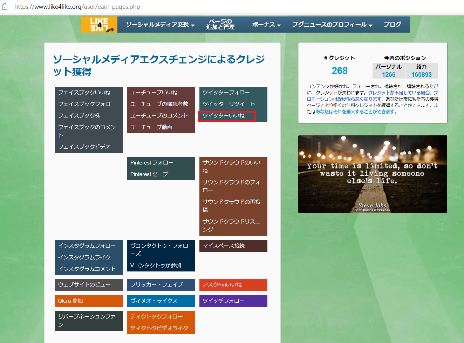464x343 pixels.
Task: Open サウンドクラウドリスニング link
Action: 231,225
